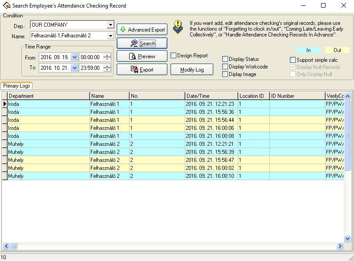
Task: Decrease the From time with down spinner
Action: click(x=107, y=59)
